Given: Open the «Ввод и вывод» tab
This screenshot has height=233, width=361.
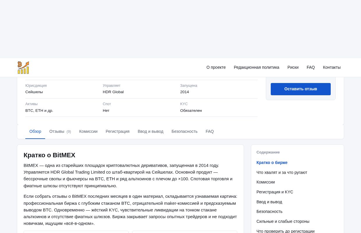Looking at the screenshot, I should pyautogui.click(x=151, y=132).
